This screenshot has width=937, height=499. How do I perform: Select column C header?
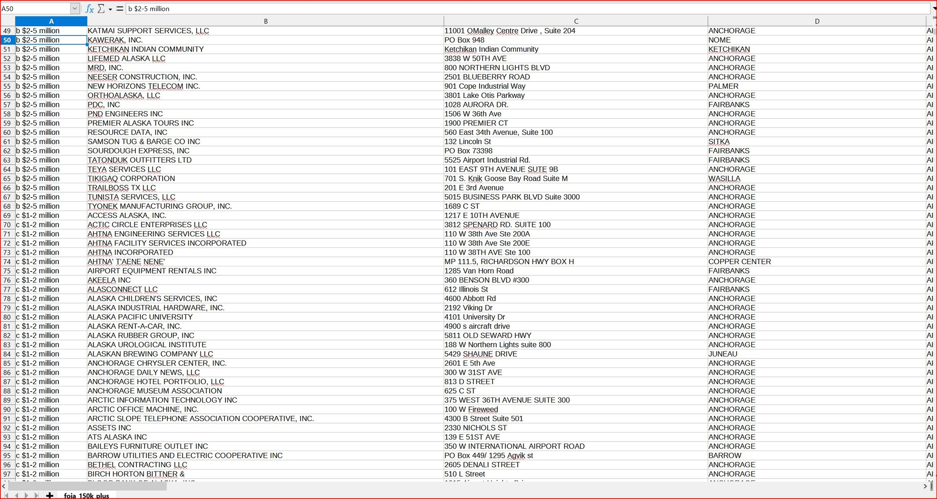point(576,21)
